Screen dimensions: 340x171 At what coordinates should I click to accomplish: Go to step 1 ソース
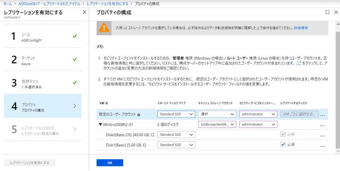click(43, 36)
